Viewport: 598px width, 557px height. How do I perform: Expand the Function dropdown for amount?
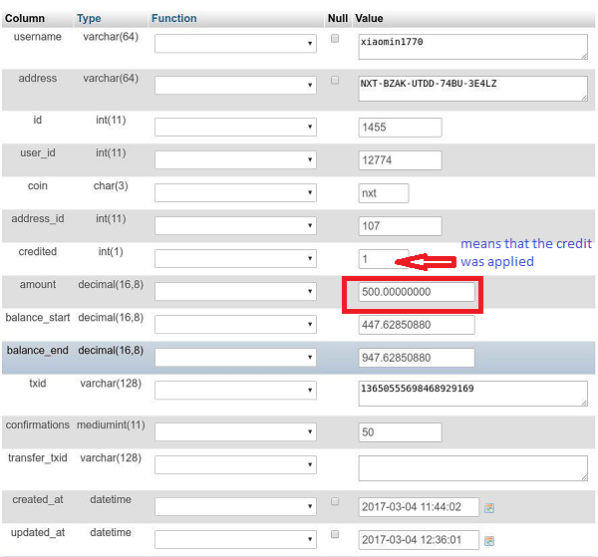point(235,292)
